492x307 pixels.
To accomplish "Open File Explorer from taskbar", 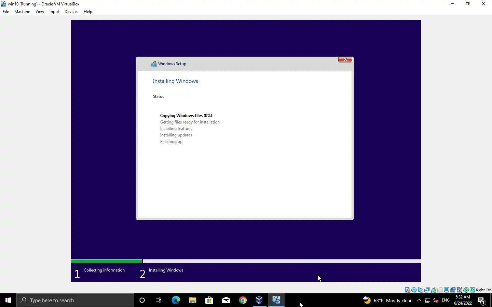I will pyautogui.click(x=192, y=300).
